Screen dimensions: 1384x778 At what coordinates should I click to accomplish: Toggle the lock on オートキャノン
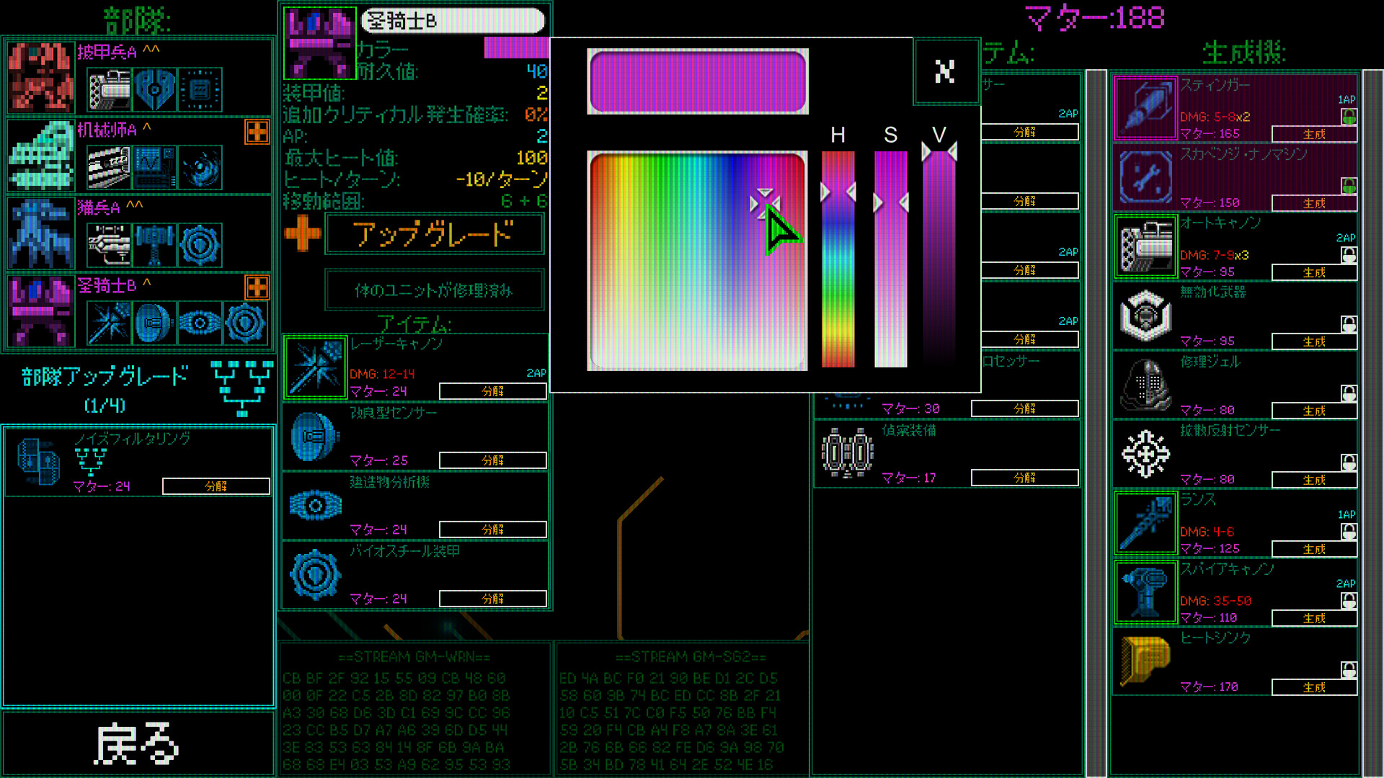click(x=1349, y=254)
